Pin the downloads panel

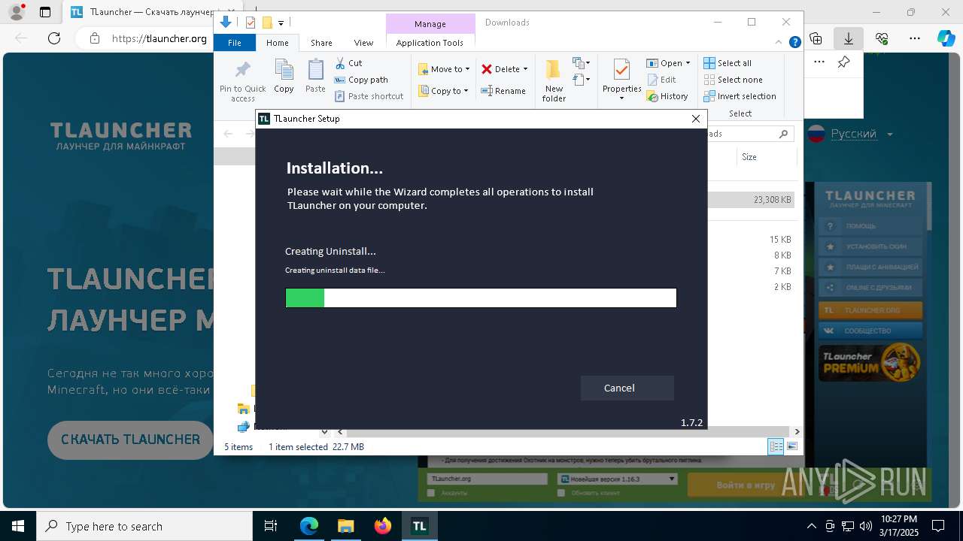click(844, 62)
